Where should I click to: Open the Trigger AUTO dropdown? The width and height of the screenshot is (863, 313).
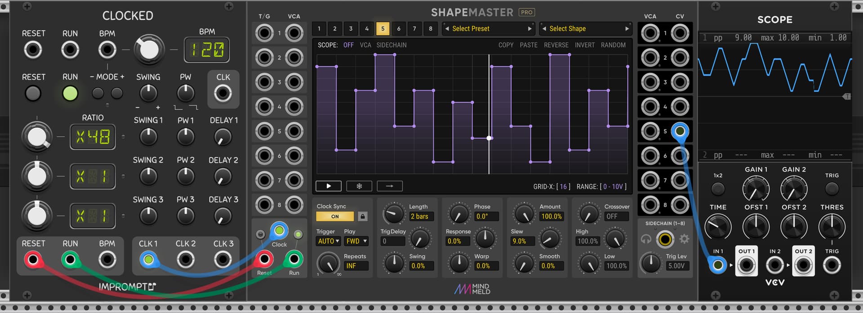tap(329, 241)
